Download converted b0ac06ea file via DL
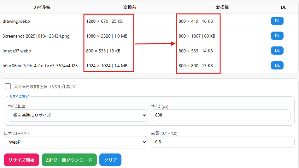This screenshot has width=299, height=168. [x=277, y=65]
